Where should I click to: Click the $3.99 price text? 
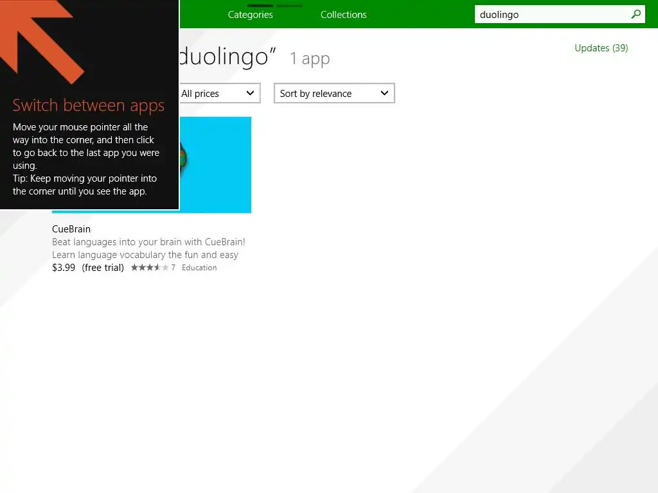coord(64,268)
